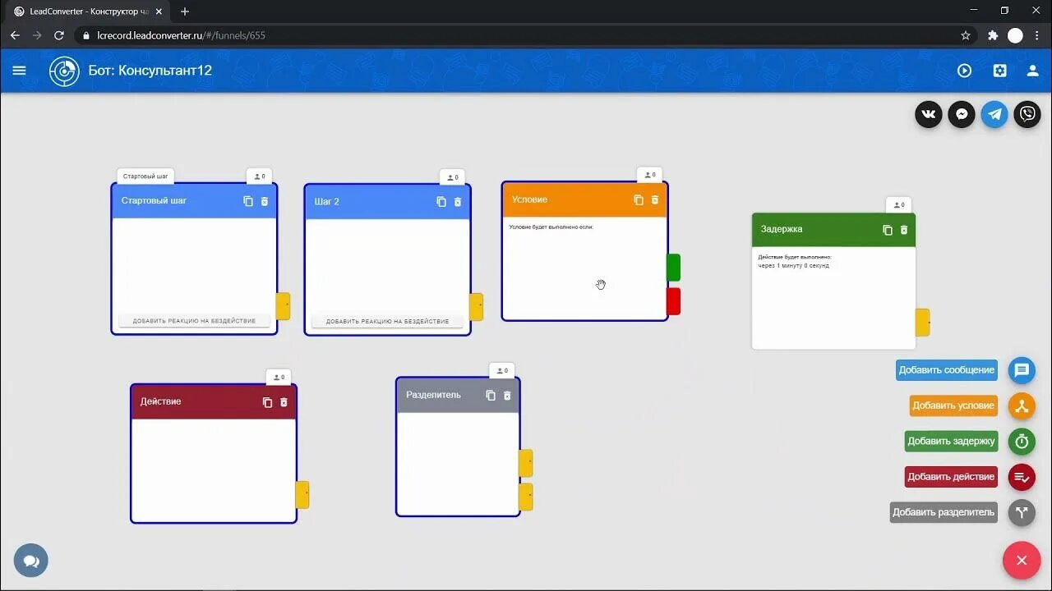Click Добавить условие label
The height and width of the screenshot is (591, 1052).
[x=953, y=405]
